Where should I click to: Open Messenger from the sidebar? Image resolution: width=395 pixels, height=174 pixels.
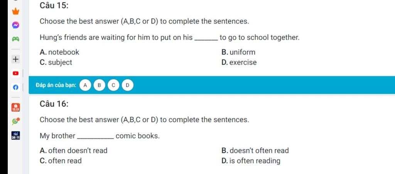tap(15, 25)
